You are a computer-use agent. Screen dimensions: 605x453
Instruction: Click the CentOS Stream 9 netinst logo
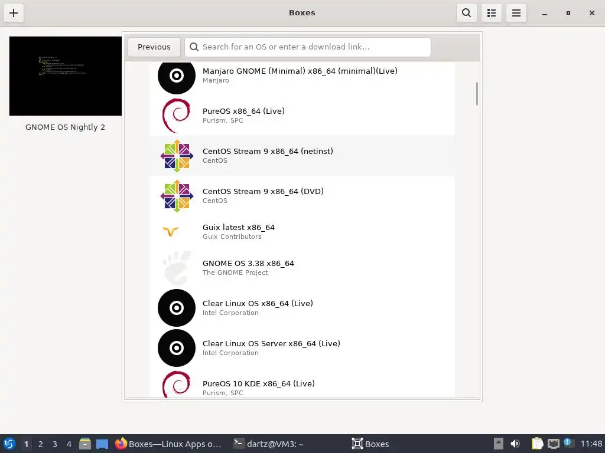click(177, 156)
